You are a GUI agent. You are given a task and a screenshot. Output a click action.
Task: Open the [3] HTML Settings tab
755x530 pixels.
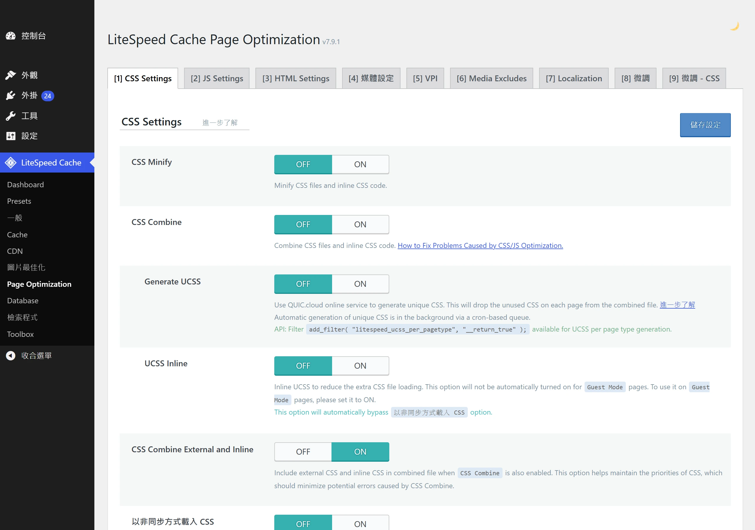(x=296, y=79)
